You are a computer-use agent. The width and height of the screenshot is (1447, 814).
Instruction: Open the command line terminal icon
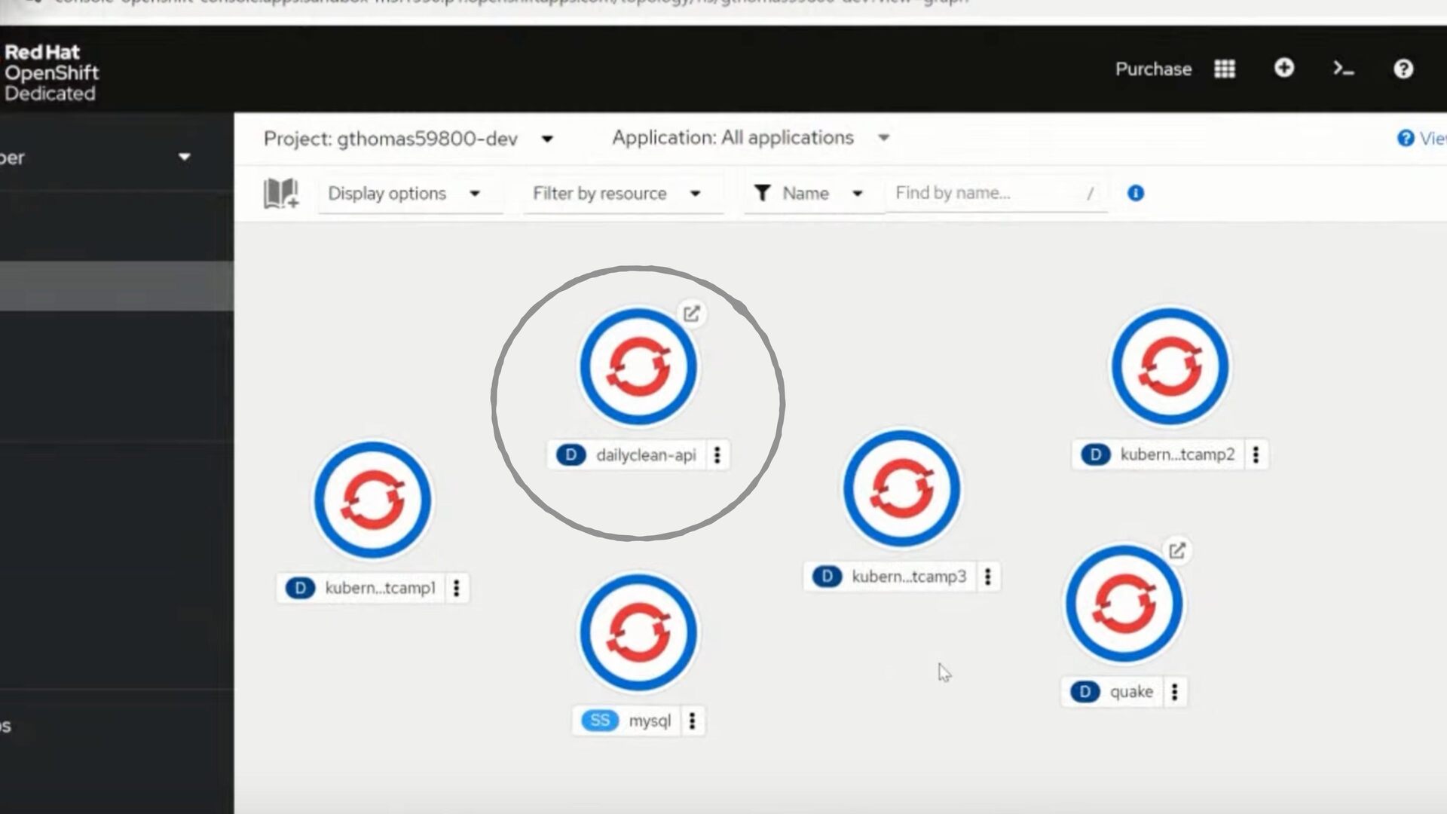[1344, 69]
